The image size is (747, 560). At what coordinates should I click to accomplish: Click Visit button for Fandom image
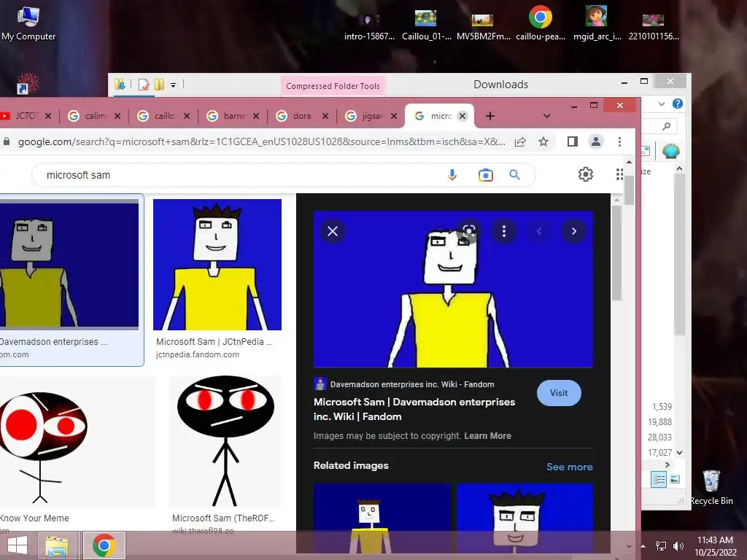[559, 393]
